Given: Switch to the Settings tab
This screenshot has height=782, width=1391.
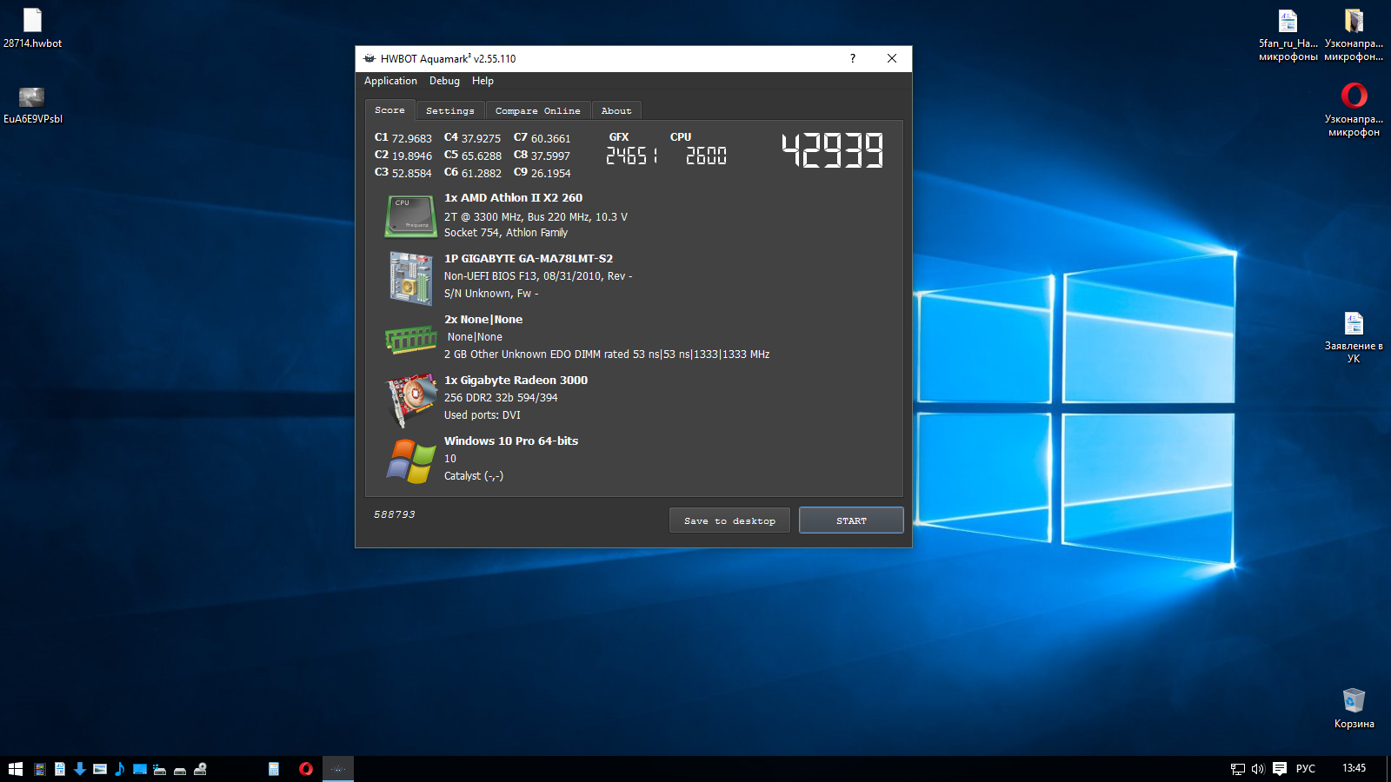Looking at the screenshot, I should [450, 111].
